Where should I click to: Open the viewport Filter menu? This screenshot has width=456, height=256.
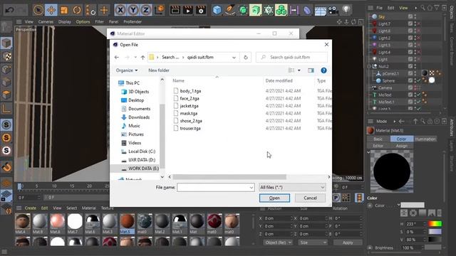(99, 21)
